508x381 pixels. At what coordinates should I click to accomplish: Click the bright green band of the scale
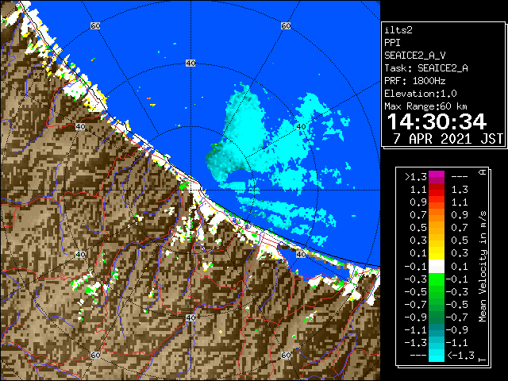pyautogui.click(x=437, y=279)
